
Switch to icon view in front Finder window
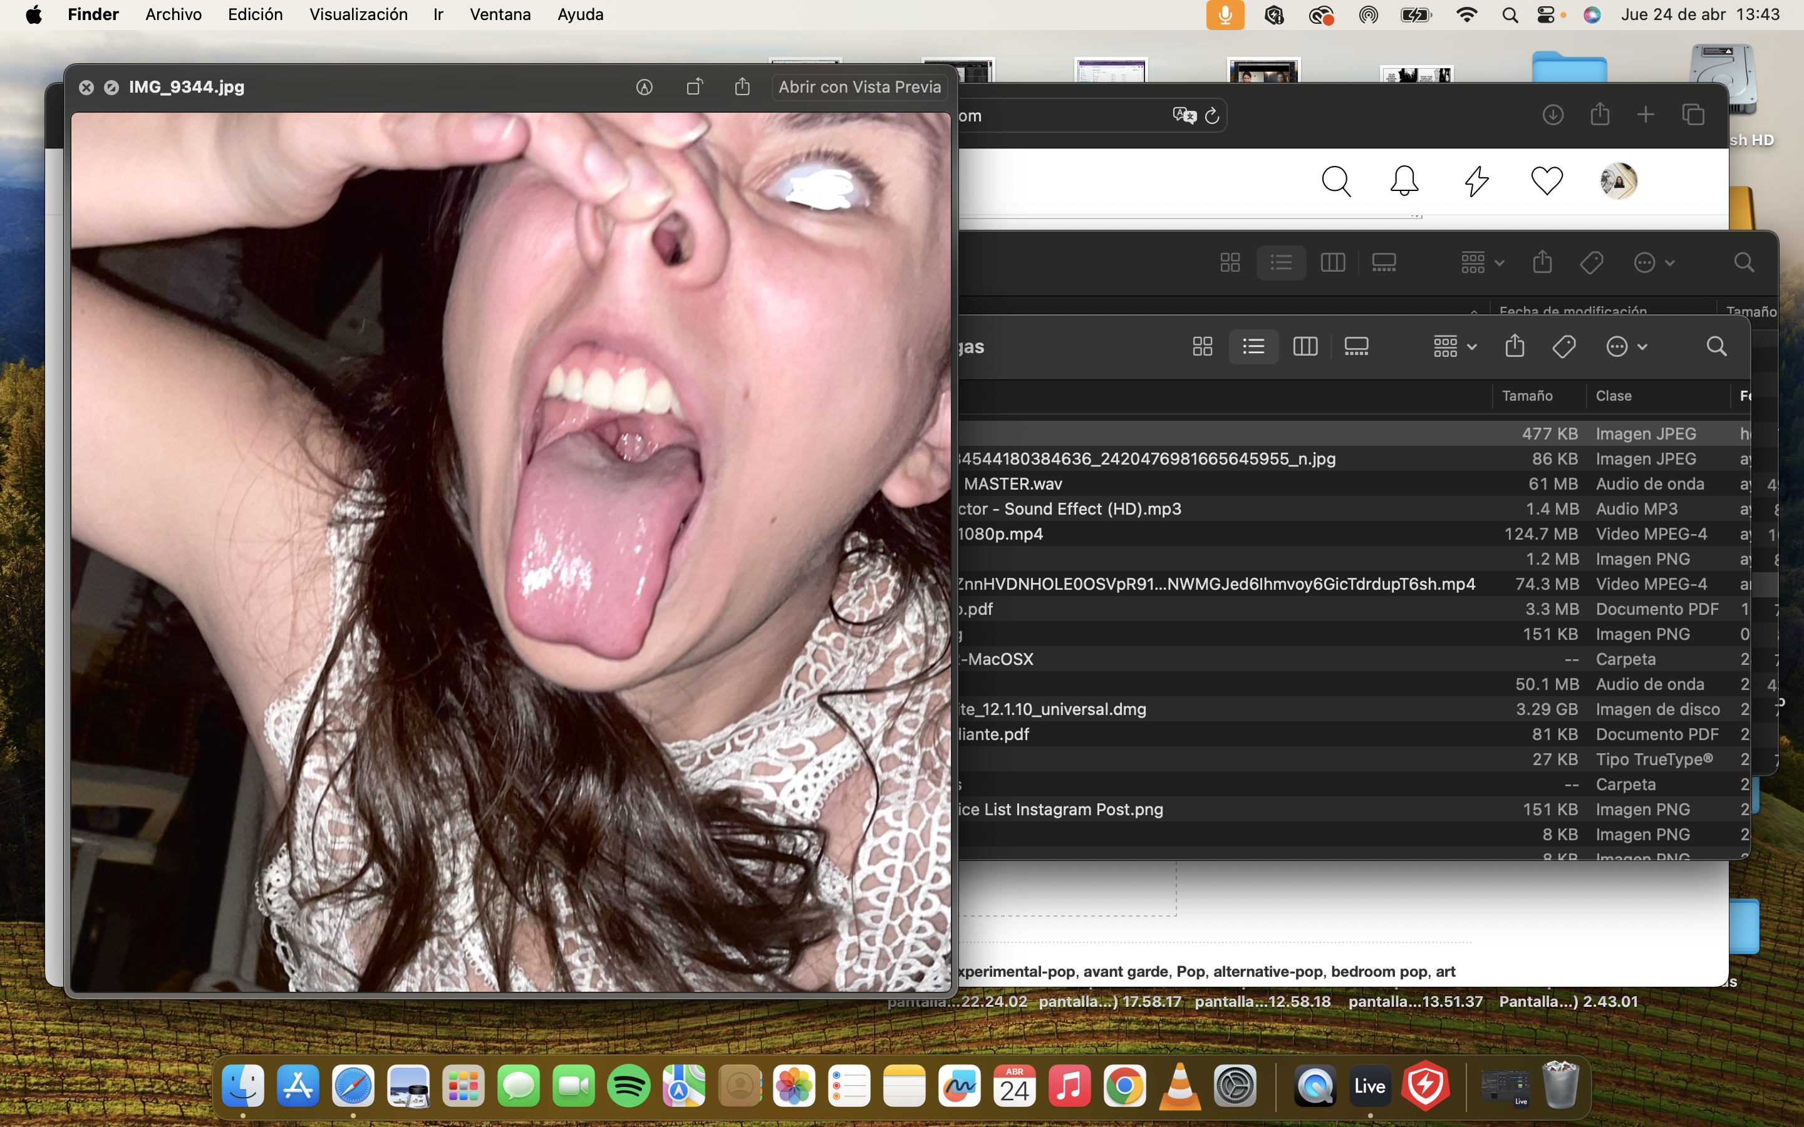click(1203, 347)
